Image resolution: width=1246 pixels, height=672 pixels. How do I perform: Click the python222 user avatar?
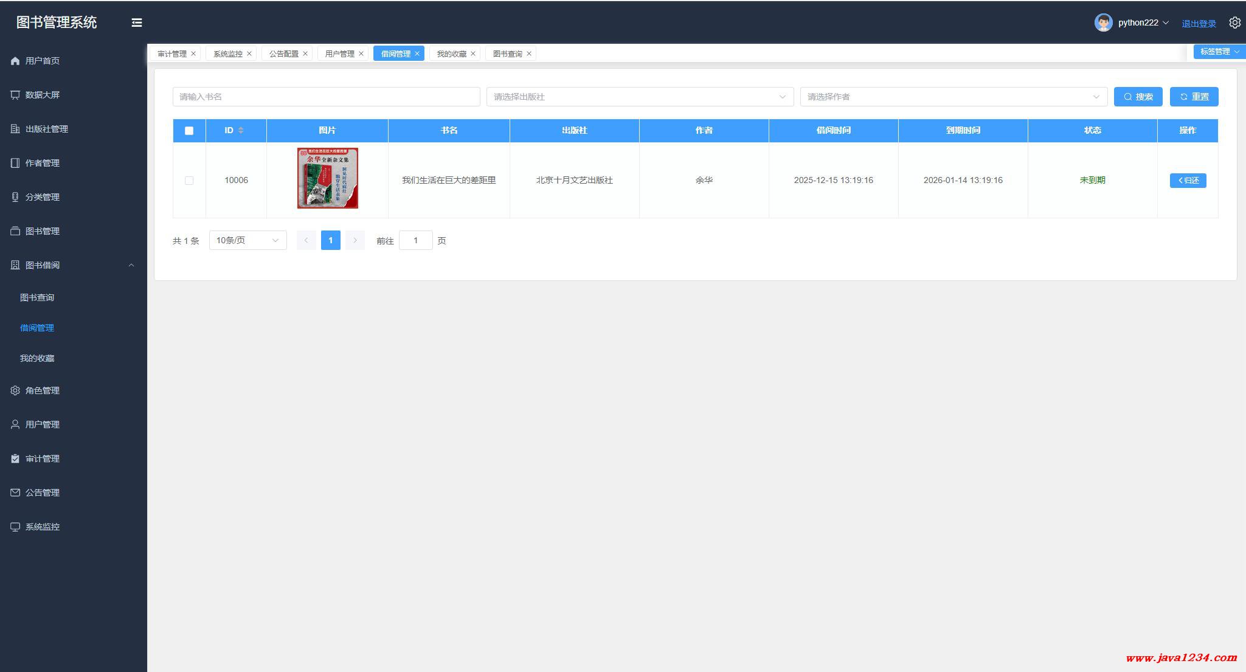pos(1103,23)
